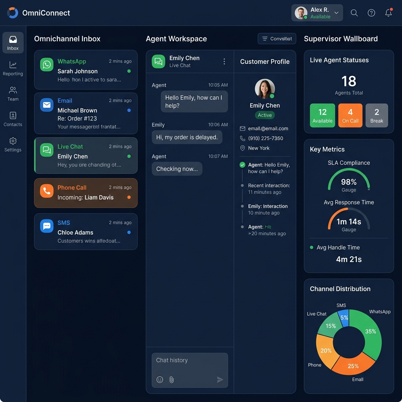Click email@email.com address
This screenshot has height=402, width=402.
(x=268, y=128)
